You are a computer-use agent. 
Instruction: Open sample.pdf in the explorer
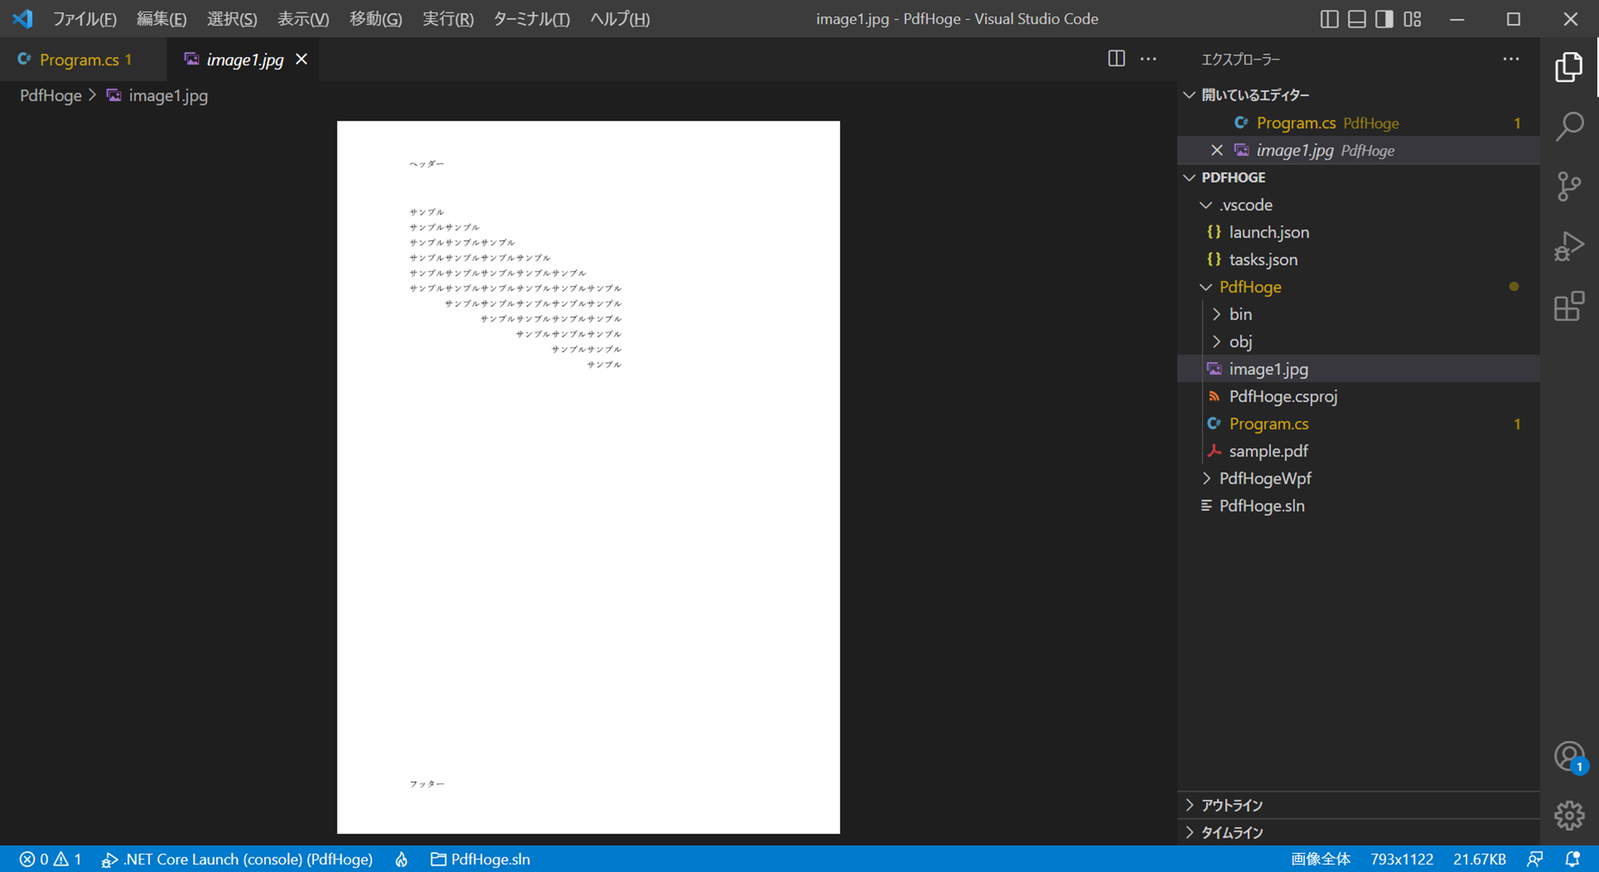pos(1268,451)
